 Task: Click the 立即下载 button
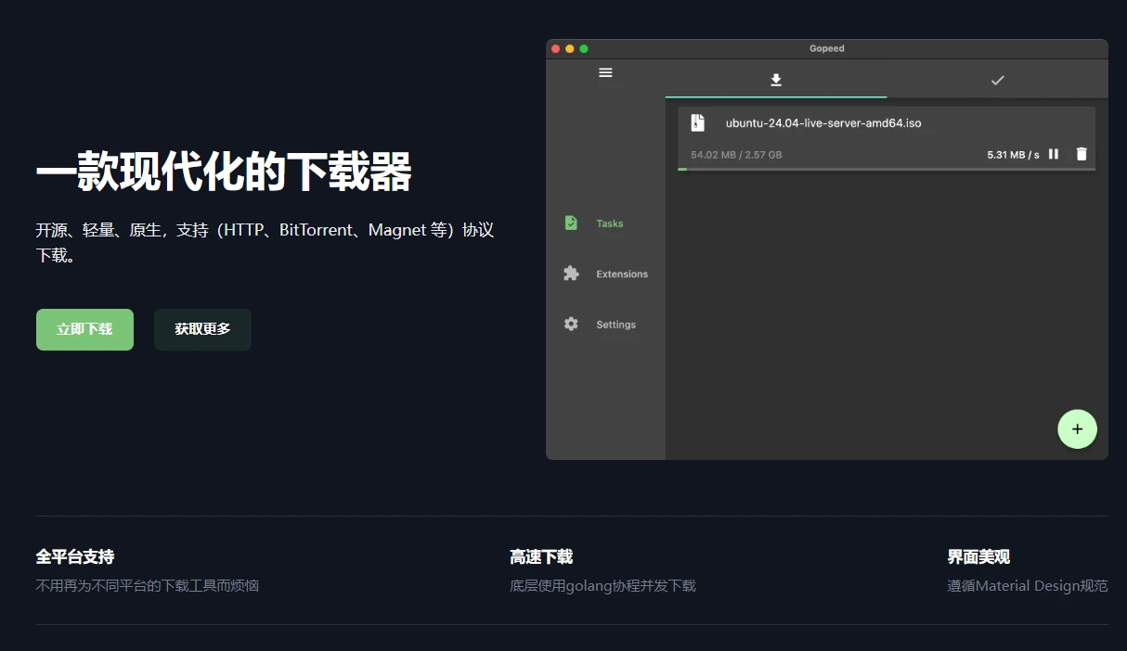pyautogui.click(x=84, y=329)
